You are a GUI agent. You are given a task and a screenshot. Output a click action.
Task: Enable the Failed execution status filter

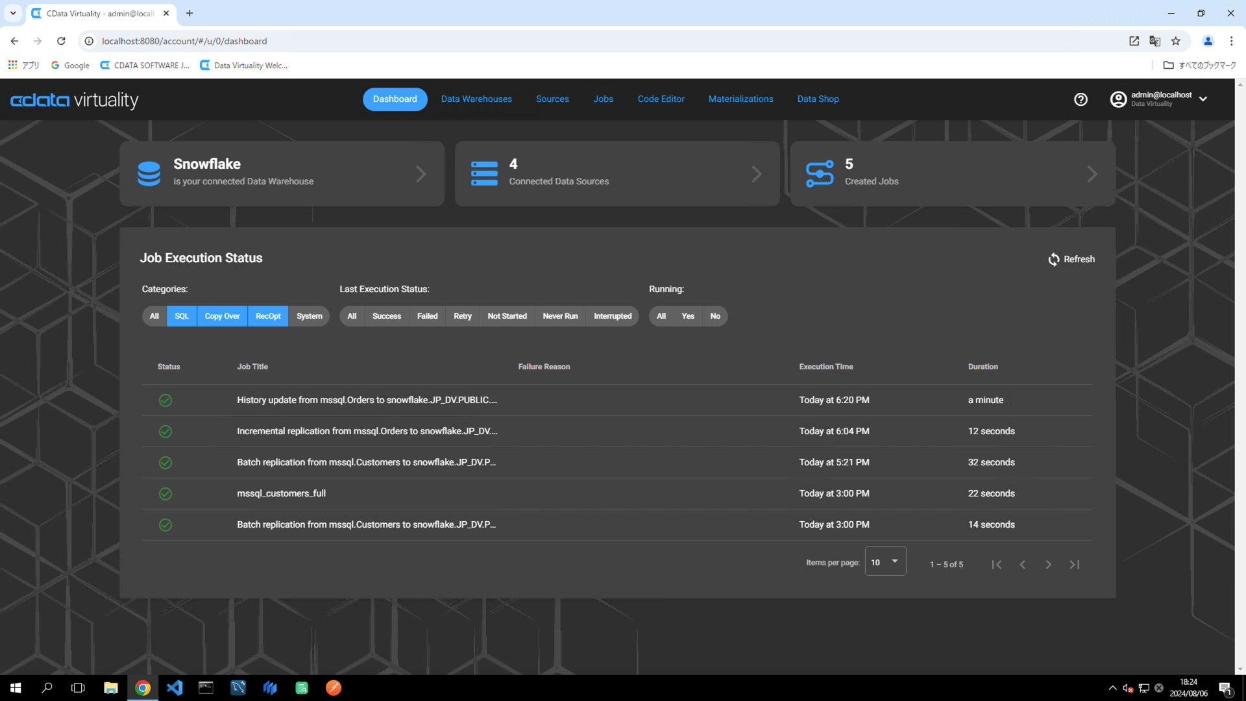[x=427, y=316]
